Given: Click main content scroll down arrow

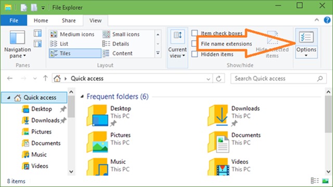Looking at the screenshot, I should tap(328, 171).
